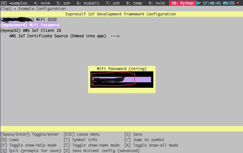Select active tmux window 10: Python
The width and height of the screenshot is (243, 153).
pyautogui.click(x=183, y=3)
